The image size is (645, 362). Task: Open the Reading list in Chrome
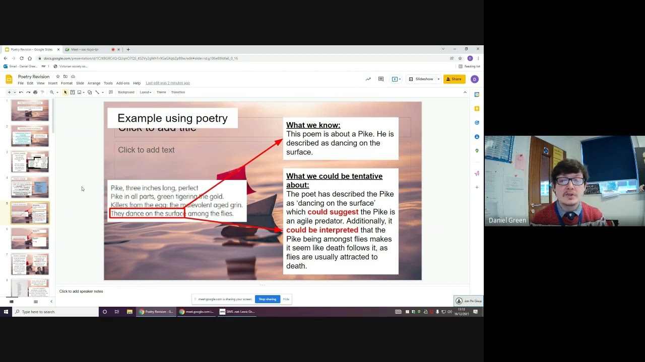[469, 66]
